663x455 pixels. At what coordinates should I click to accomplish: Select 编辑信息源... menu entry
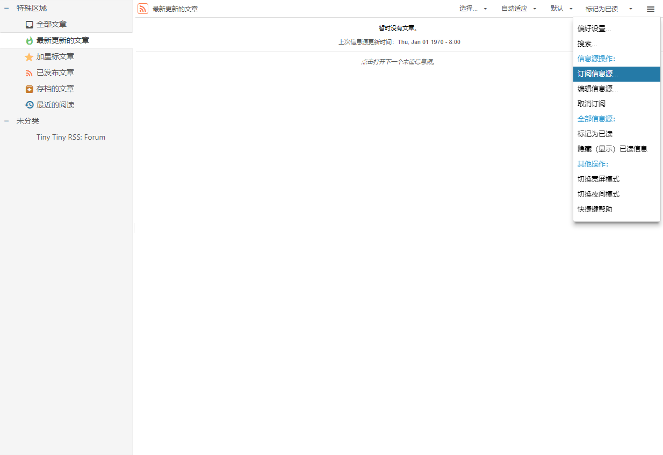[617, 89]
